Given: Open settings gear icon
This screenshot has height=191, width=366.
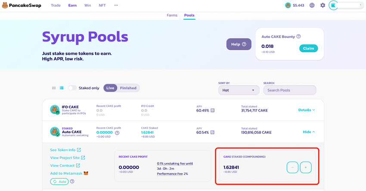Looking at the screenshot, I should click(323, 6).
